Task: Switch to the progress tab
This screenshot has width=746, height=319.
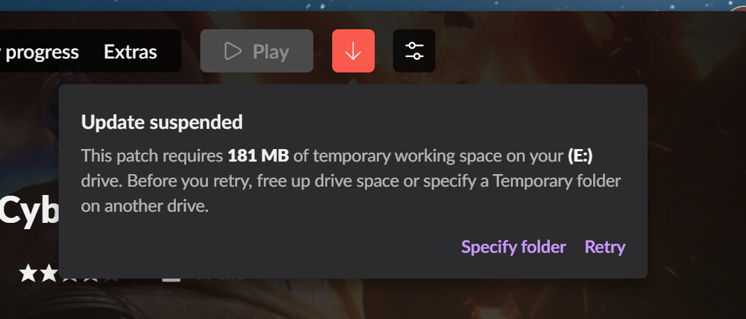Action: pyautogui.click(x=40, y=52)
